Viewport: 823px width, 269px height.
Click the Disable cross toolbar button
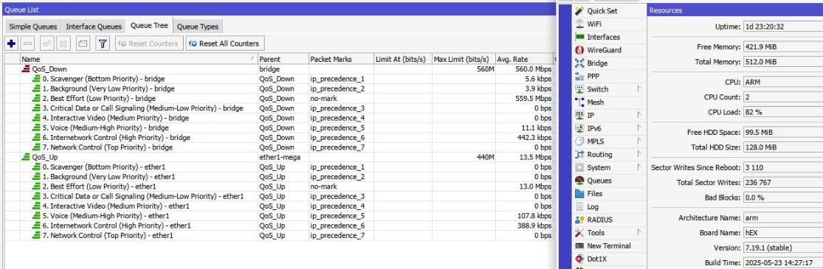coord(63,43)
